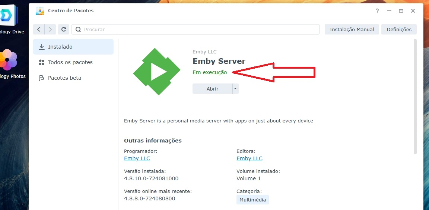Screen dimensions: 429x210
Task: Go forward with the right arrow button
Action: point(50,29)
